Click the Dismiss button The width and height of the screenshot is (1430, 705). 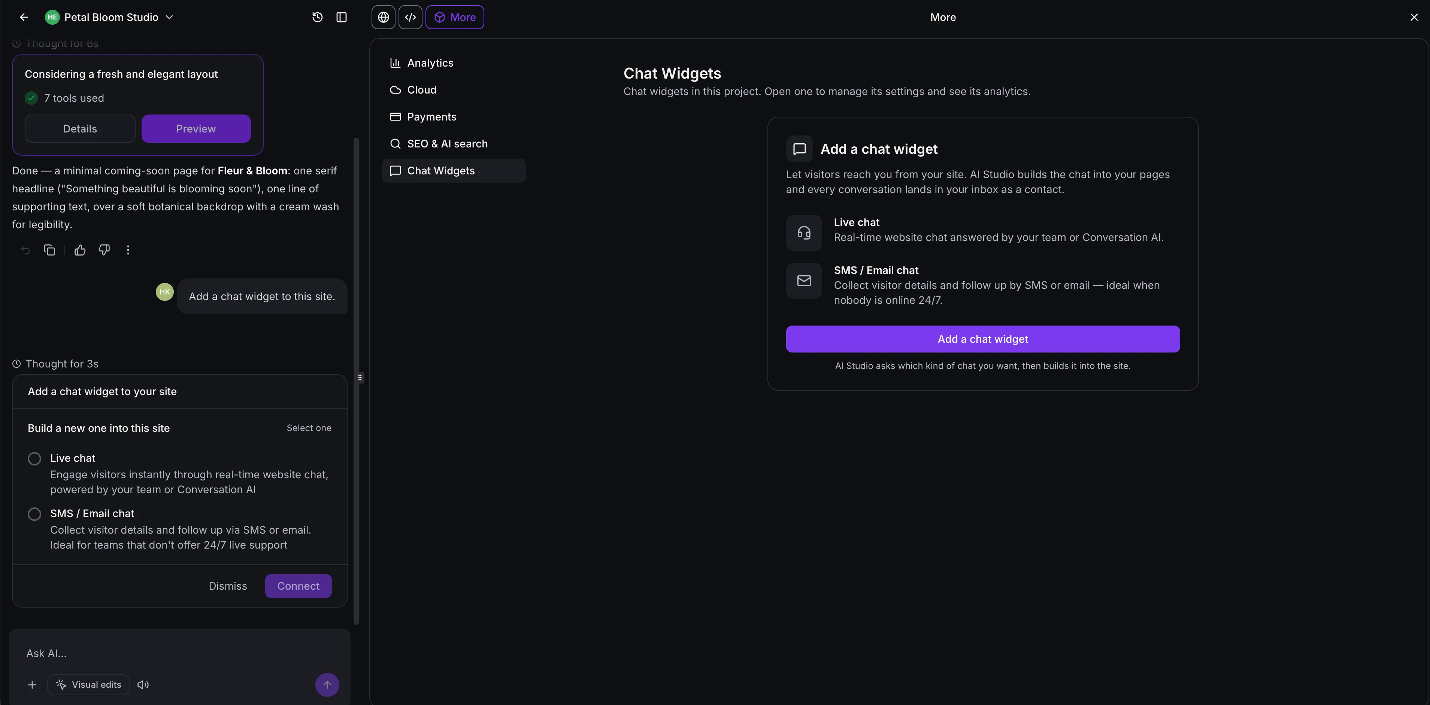point(228,586)
